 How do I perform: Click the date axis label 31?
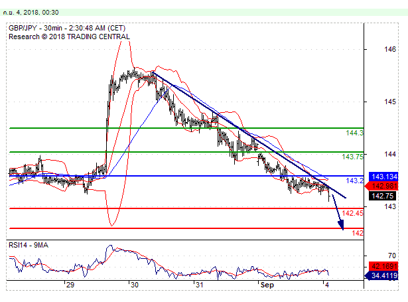click(x=199, y=285)
